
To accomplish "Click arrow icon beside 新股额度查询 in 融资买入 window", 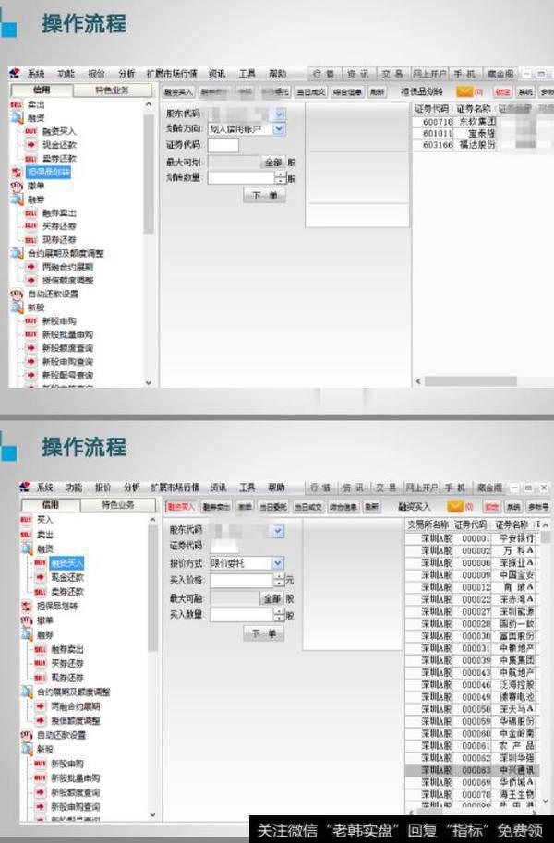I will (40, 792).
